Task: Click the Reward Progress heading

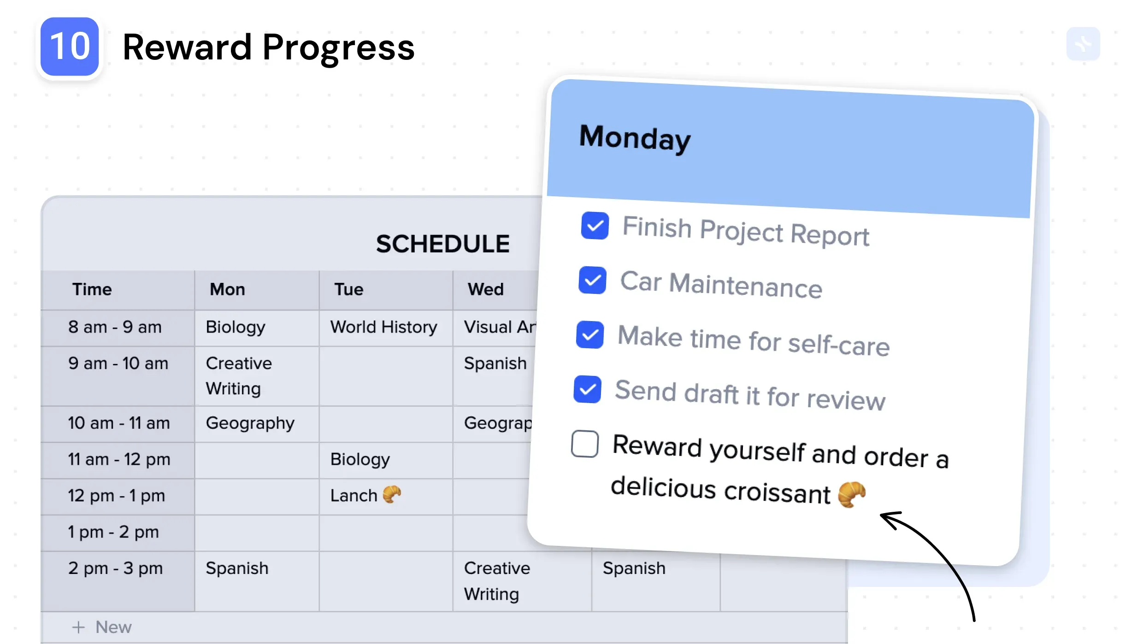Action: point(269,47)
